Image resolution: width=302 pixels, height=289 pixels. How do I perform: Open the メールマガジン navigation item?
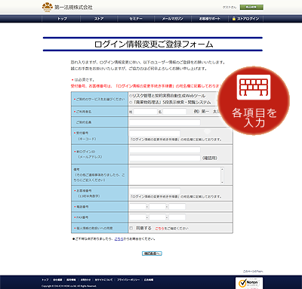pos(173,19)
